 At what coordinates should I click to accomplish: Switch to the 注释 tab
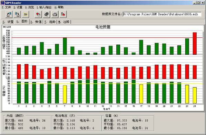pyautogui.click(x=64, y=22)
